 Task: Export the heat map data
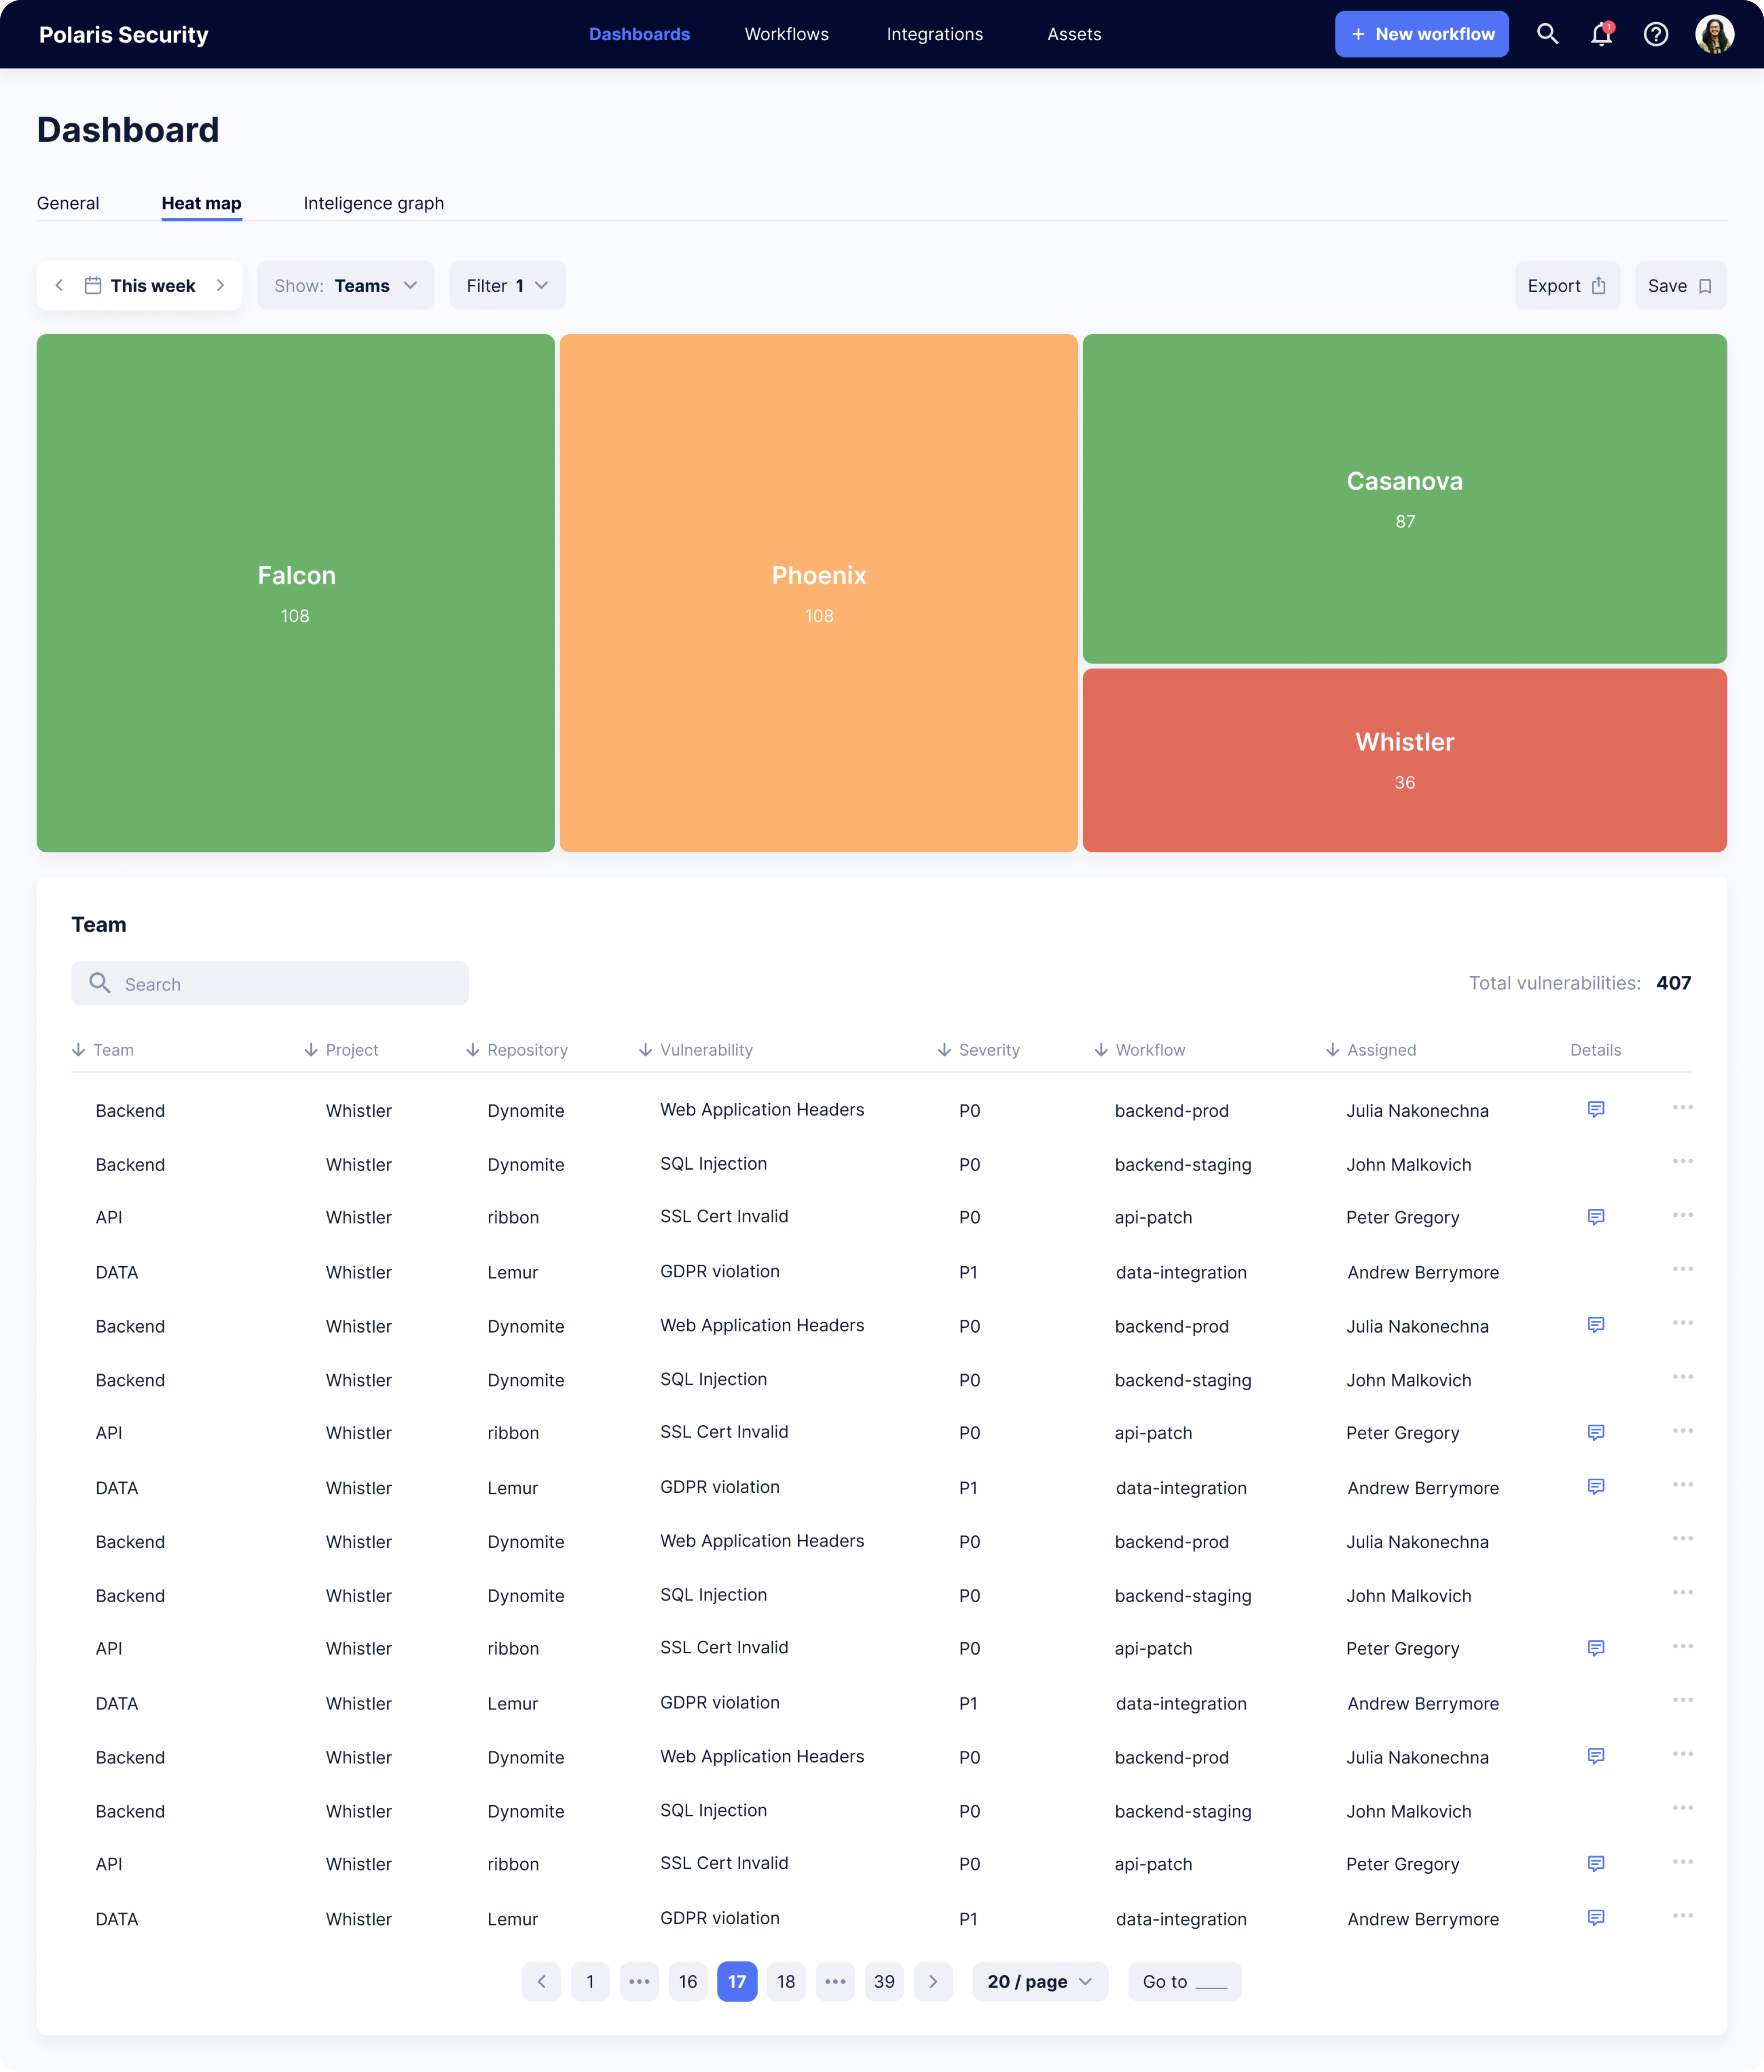click(1567, 285)
